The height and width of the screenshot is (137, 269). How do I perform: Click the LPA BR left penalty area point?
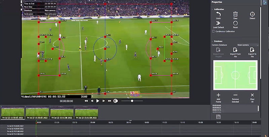[x=60, y=75]
